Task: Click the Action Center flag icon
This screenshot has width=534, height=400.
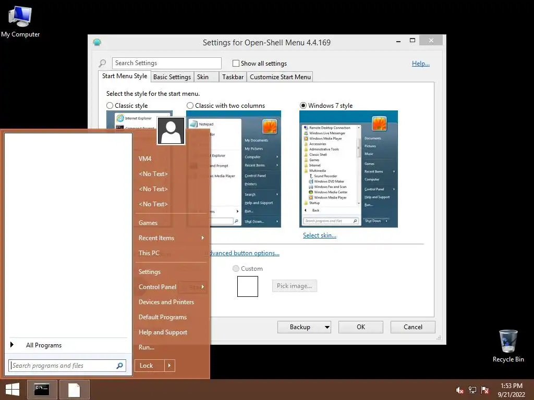Action: click(485, 390)
